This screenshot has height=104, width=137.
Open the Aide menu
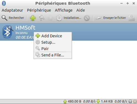(x=80, y=10)
